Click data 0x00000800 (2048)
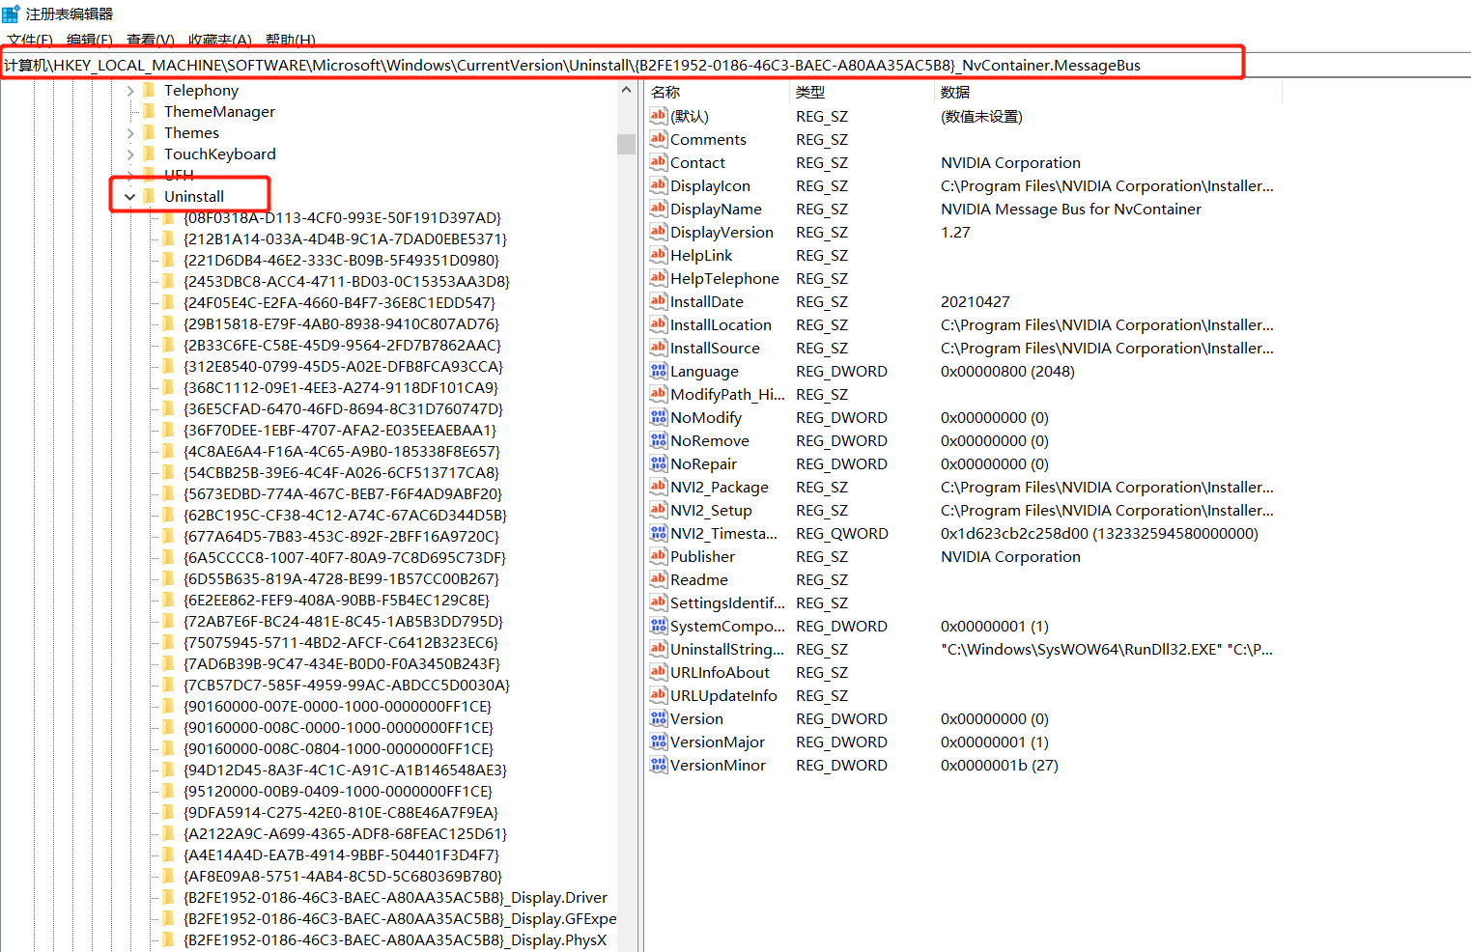The height and width of the screenshot is (952, 1471). click(x=1007, y=372)
